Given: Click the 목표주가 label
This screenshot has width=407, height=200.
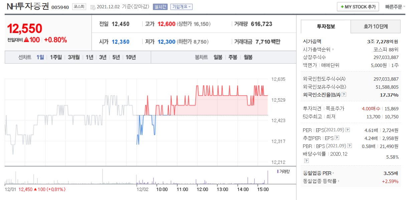Looking at the screenshot, I should [335, 109].
